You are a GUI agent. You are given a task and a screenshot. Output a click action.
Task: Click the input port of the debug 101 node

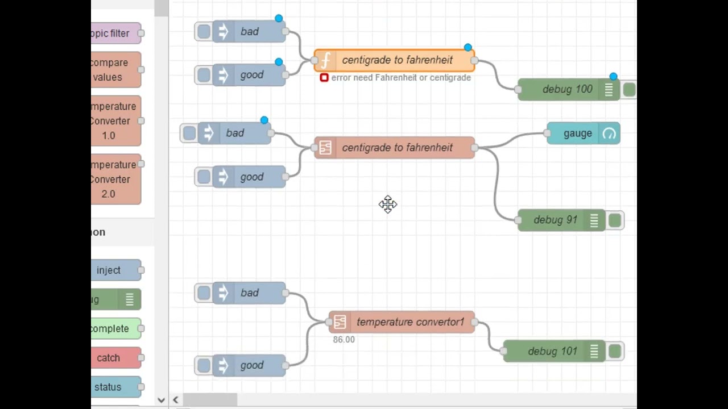[x=504, y=352]
